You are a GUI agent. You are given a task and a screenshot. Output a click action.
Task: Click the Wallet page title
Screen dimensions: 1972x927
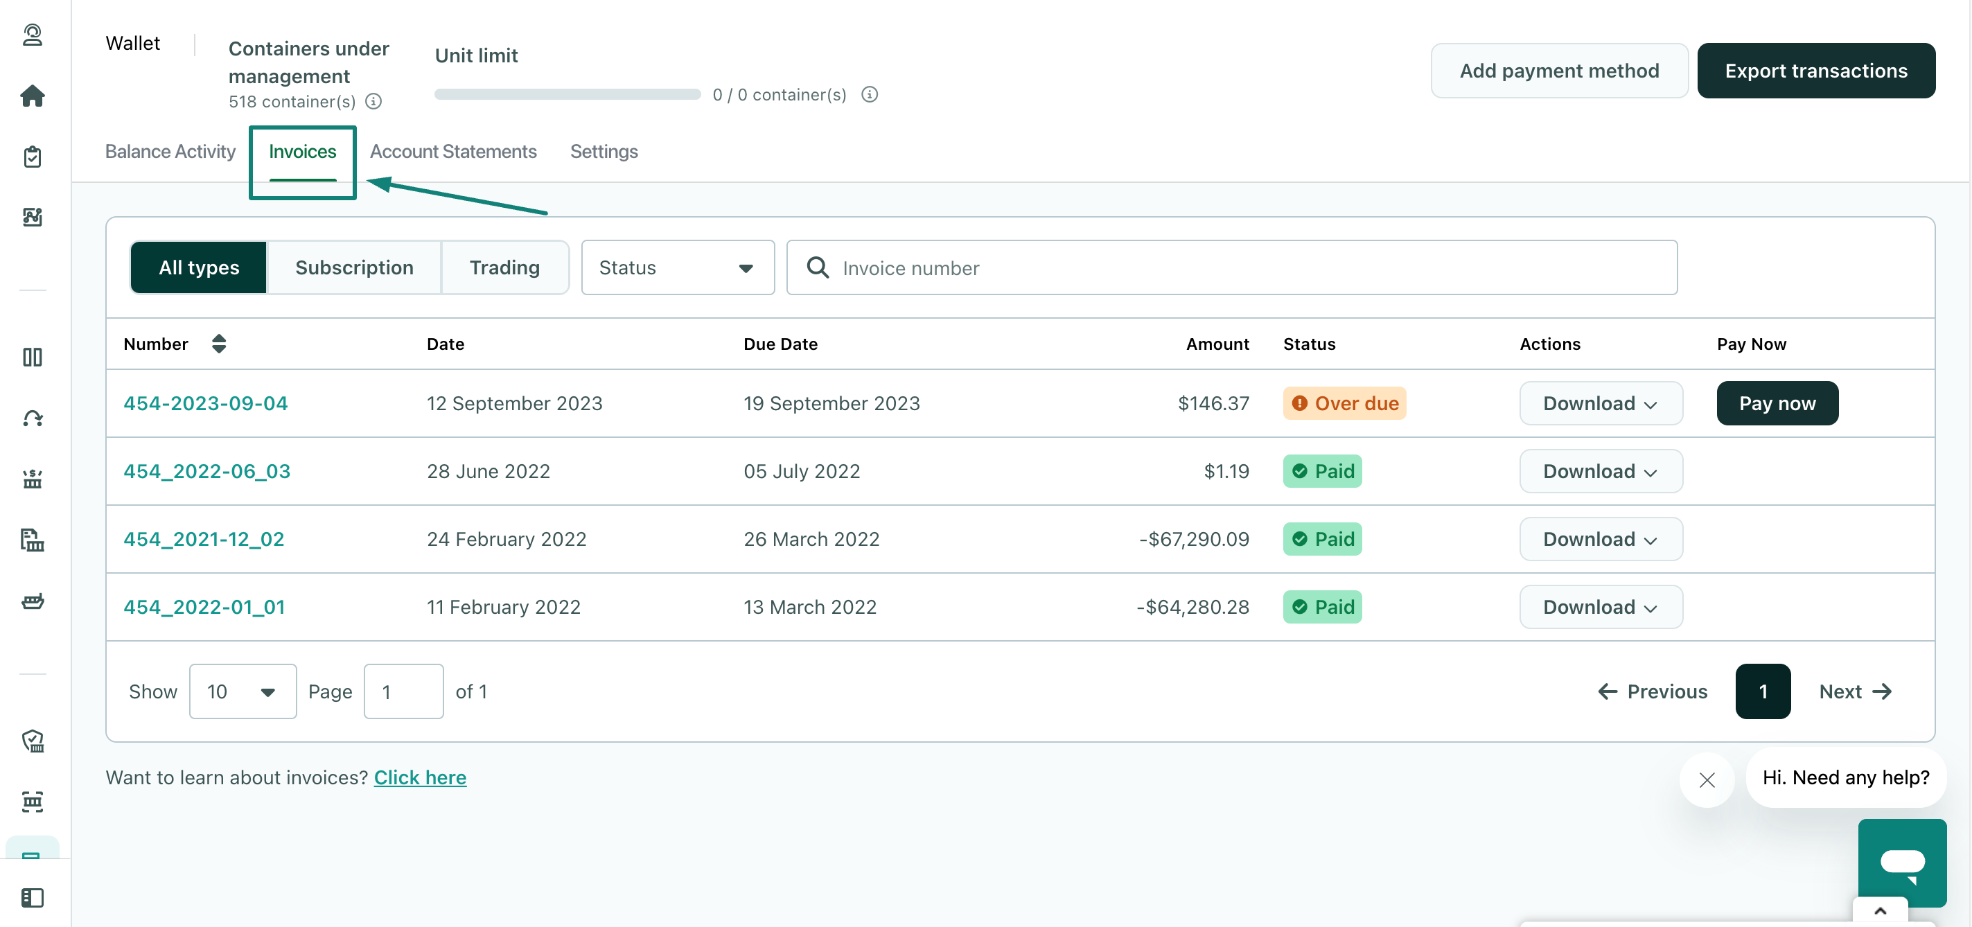(132, 43)
